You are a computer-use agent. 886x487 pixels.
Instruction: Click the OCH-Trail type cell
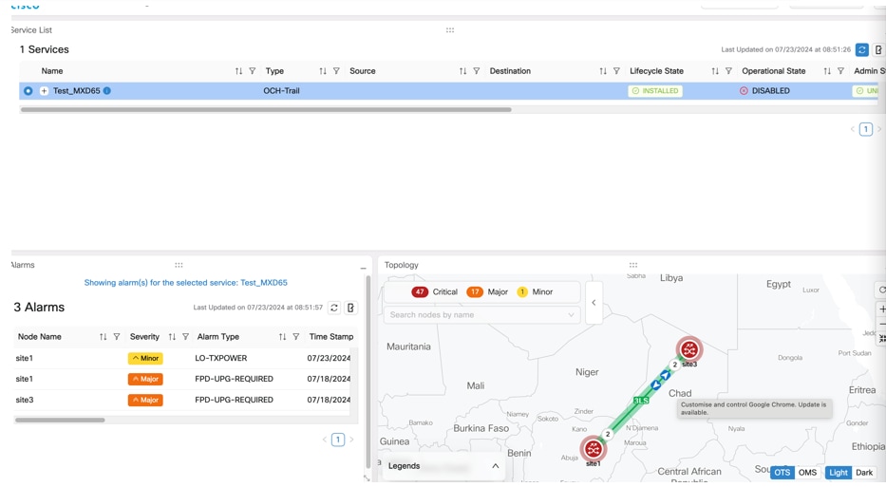(x=281, y=91)
